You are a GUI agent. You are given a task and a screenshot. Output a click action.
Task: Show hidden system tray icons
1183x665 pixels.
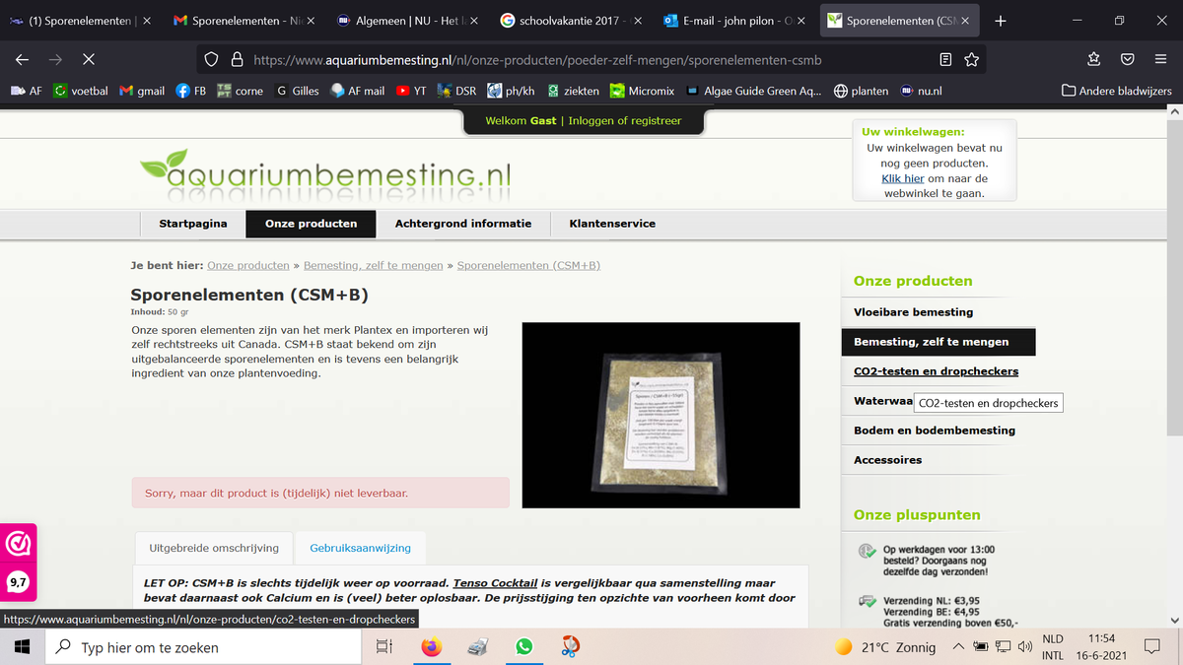(x=958, y=647)
